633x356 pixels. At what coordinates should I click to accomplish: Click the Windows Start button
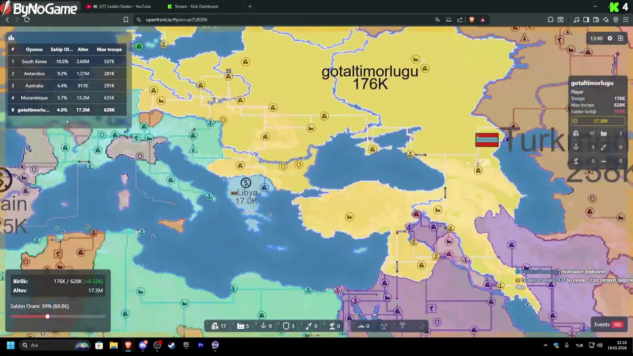pos(10,345)
